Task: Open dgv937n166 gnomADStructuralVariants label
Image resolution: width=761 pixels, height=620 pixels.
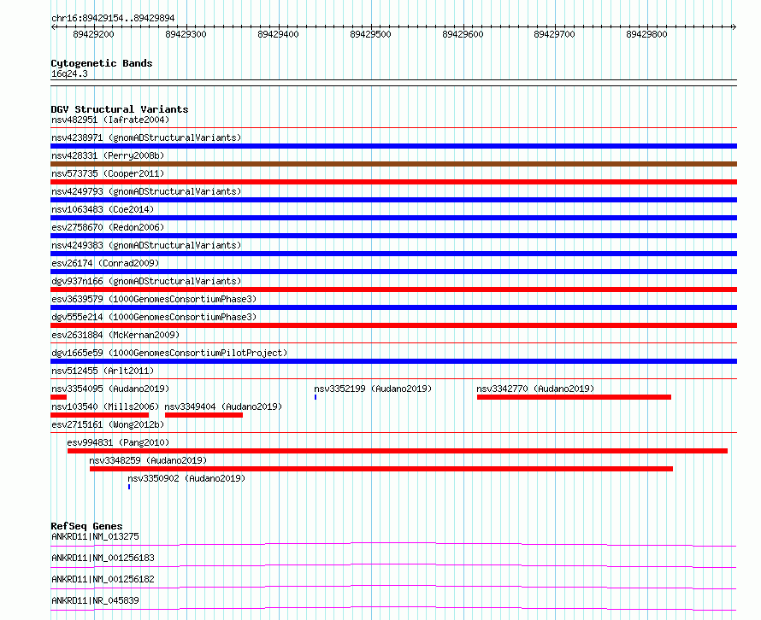Action: point(146,281)
